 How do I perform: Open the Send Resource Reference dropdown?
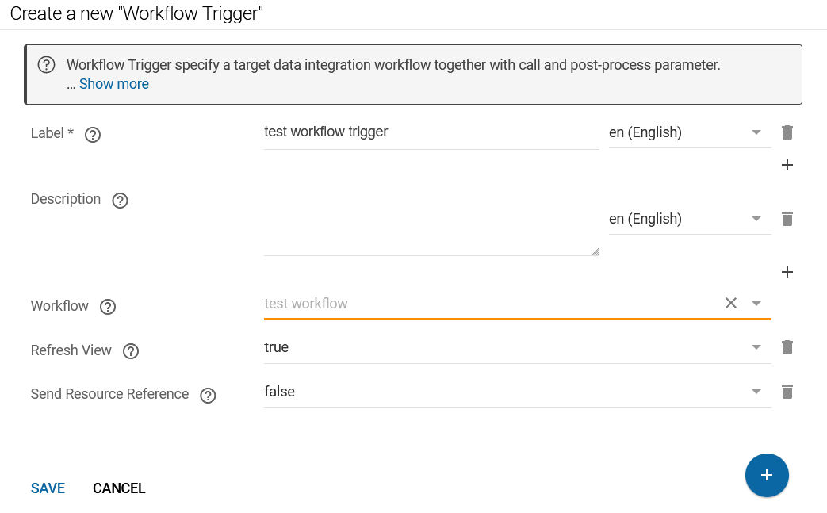[756, 392]
